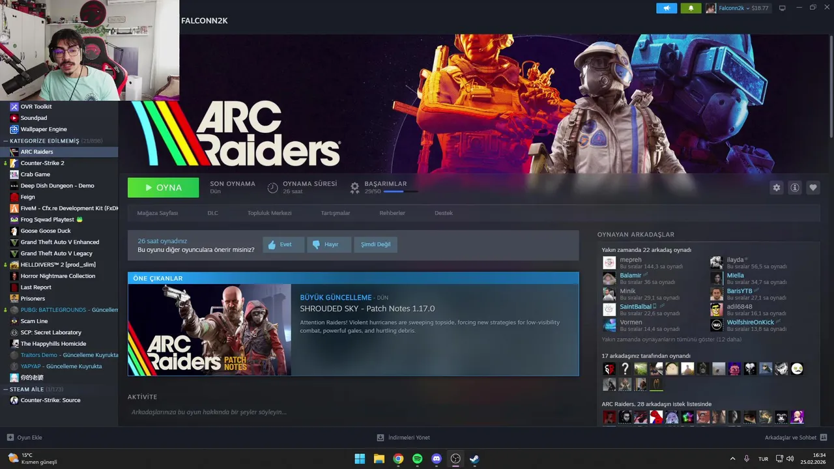The width and height of the screenshot is (834, 469).
Task: Open SHROUDED SKY Patch Notes 1.17.0
Action: coord(367,308)
